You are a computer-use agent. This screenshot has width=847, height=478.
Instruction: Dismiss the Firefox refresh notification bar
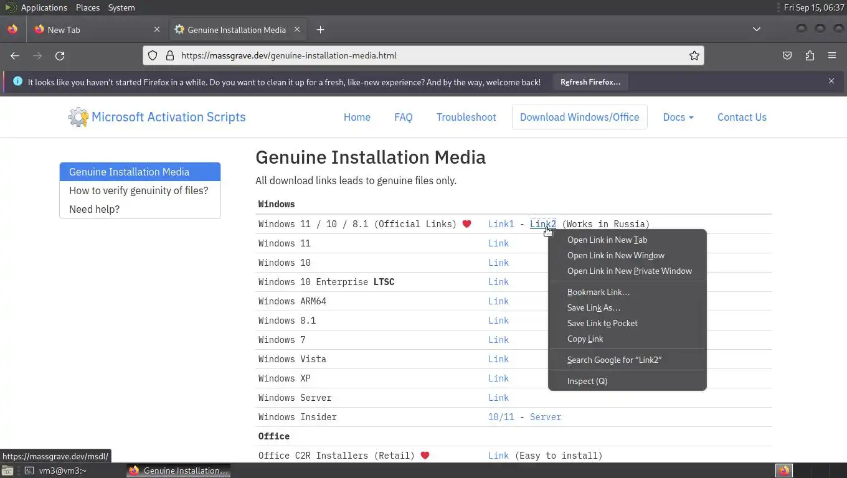tap(831, 81)
